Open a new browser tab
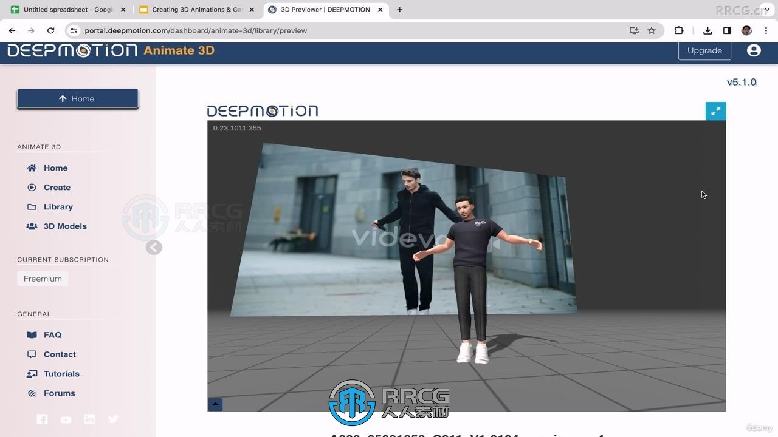The image size is (778, 437). coord(399,10)
